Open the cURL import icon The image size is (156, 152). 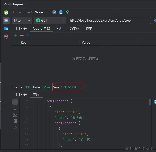pyautogui.click(x=54, y=12)
